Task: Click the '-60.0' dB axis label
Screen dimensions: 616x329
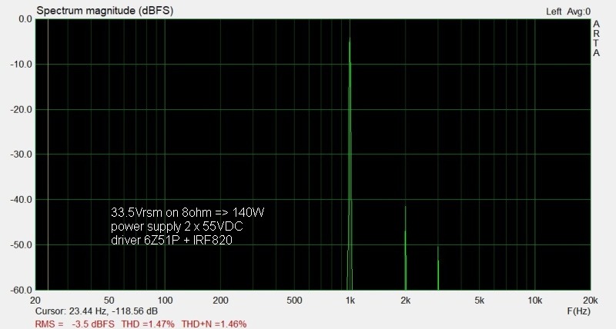Action: [22, 290]
